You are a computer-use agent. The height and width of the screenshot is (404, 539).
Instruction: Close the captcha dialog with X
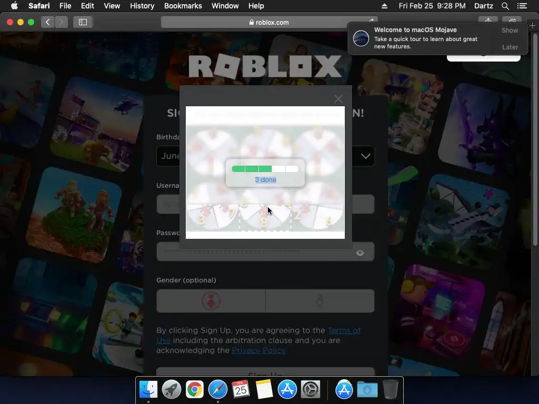pos(338,99)
